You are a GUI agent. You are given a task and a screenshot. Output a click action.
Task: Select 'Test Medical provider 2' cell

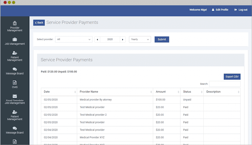pyautogui.click(x=115, y=115)
